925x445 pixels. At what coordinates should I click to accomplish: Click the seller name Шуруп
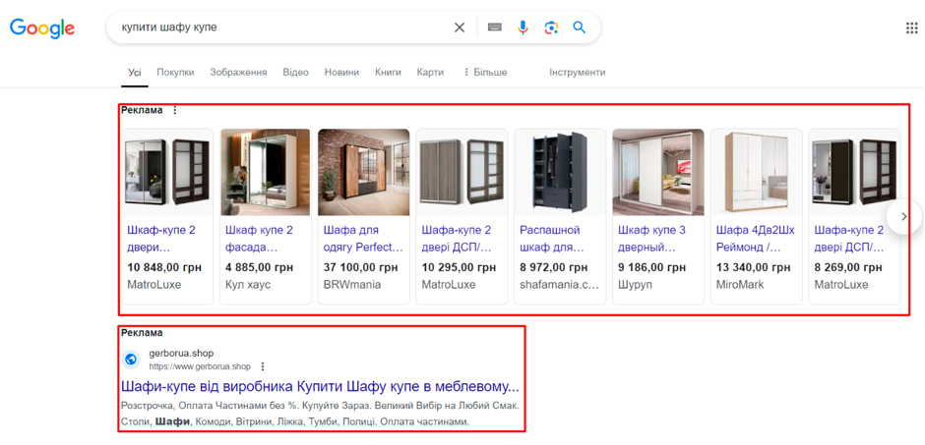tap(634, 285)
